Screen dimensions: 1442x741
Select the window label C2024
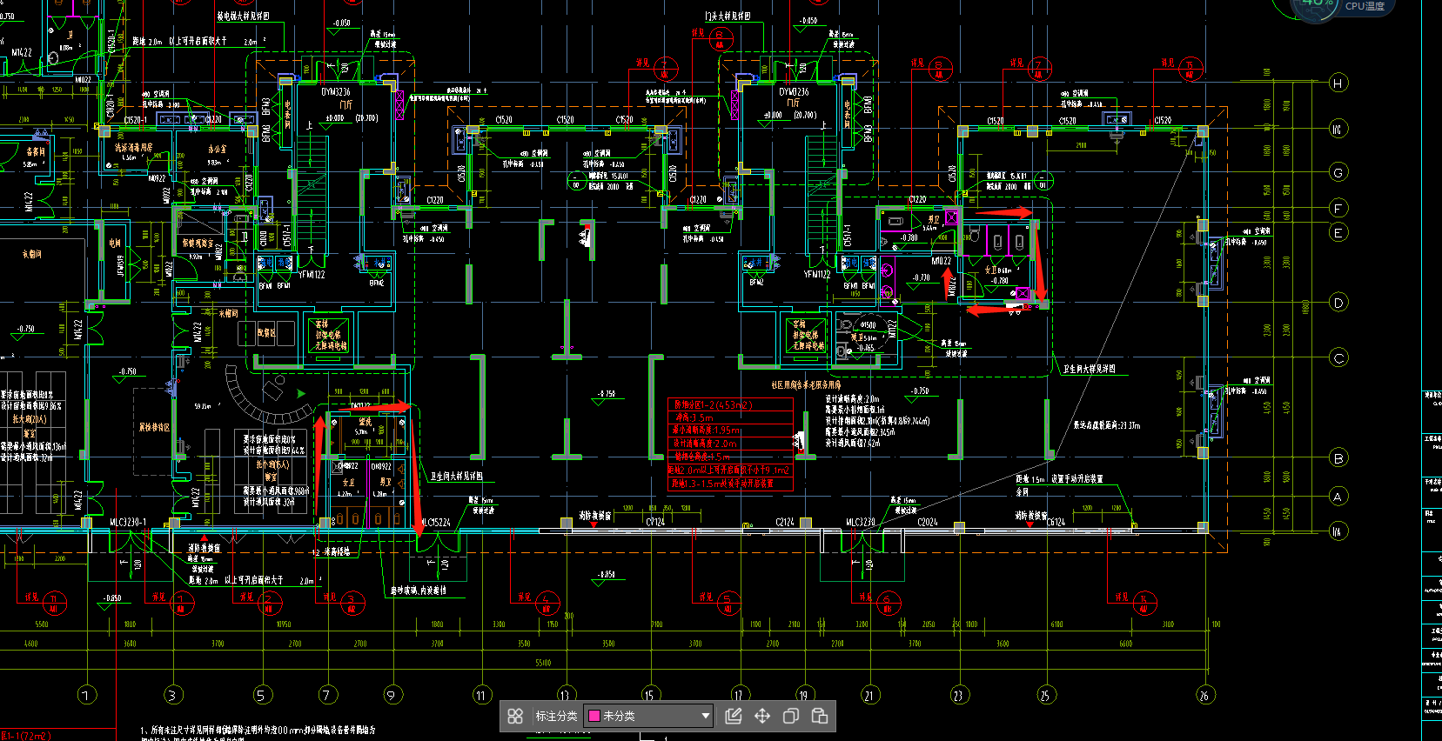pos(928,523)
